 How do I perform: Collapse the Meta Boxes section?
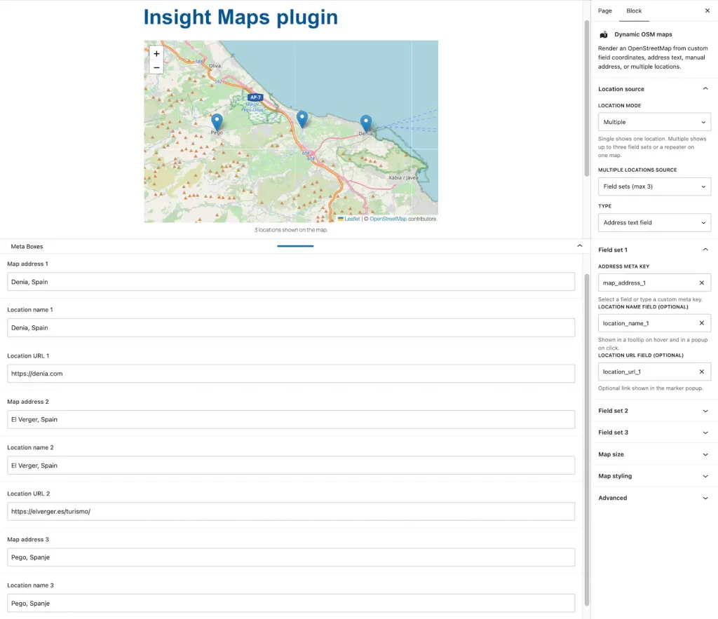pyautogui.click(x=579, y=246)
